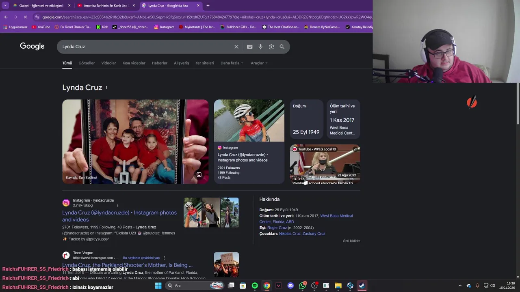
Task: Open WhatsApp from the taskbar
Action: (303, 286)
